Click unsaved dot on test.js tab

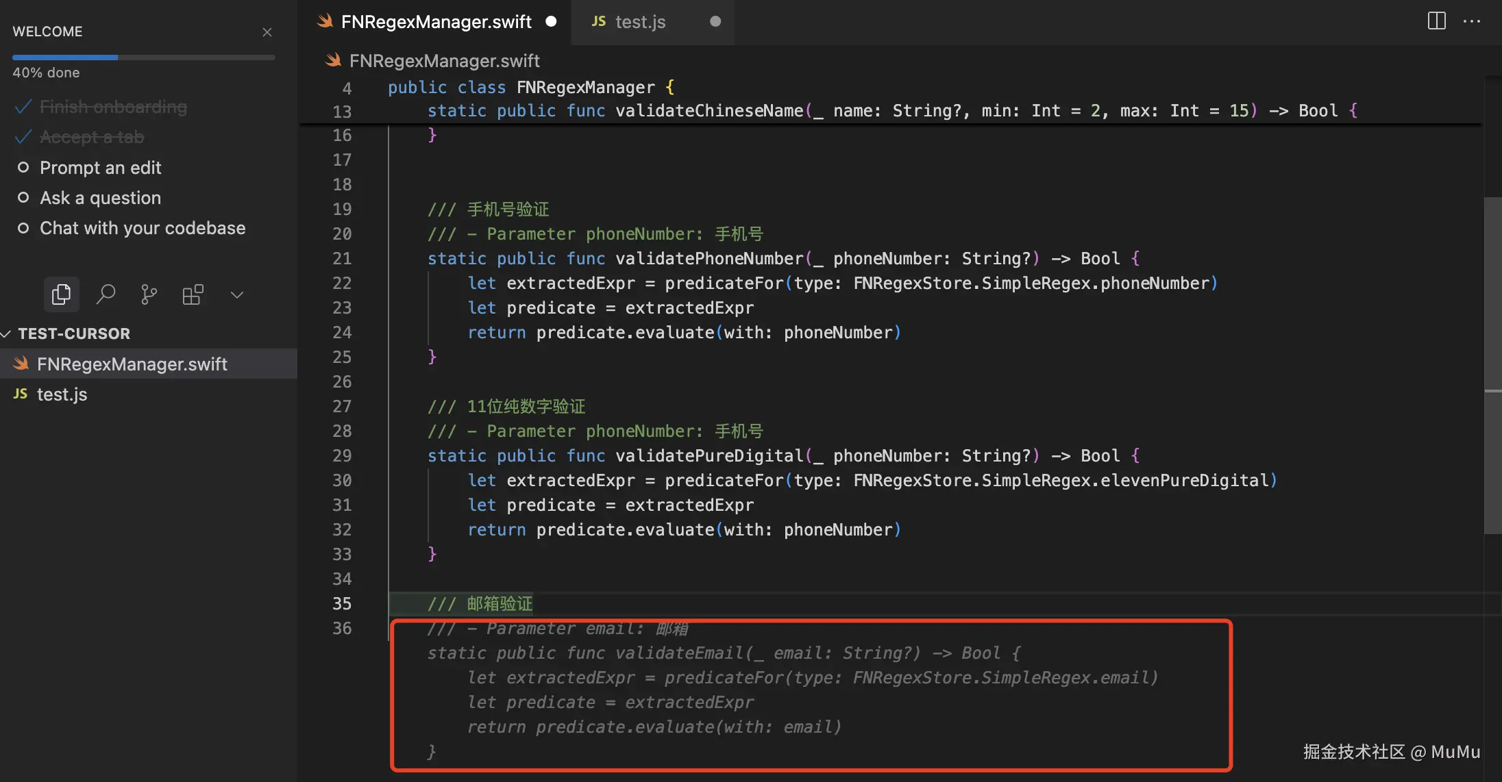715,21
